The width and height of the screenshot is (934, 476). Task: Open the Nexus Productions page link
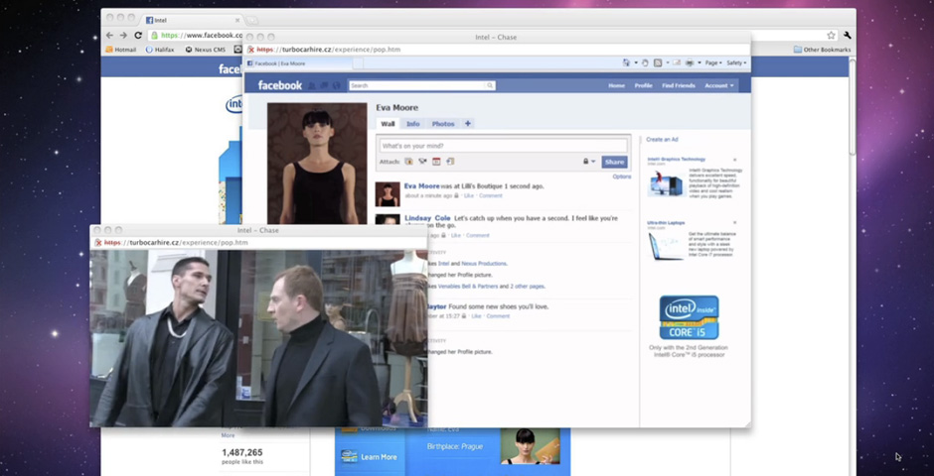tap(484, 263)
